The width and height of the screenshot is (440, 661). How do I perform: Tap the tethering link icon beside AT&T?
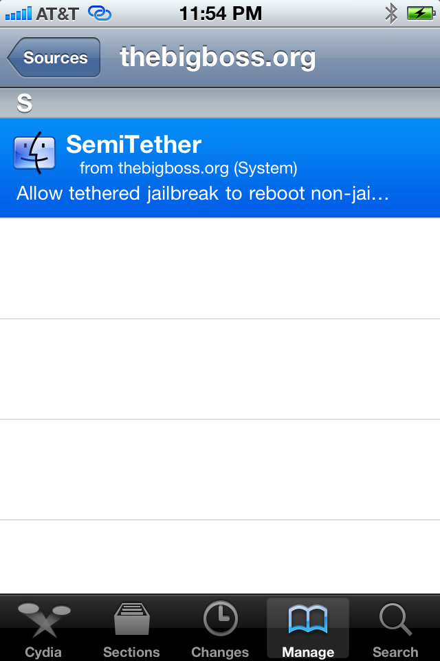coord(100,13)
